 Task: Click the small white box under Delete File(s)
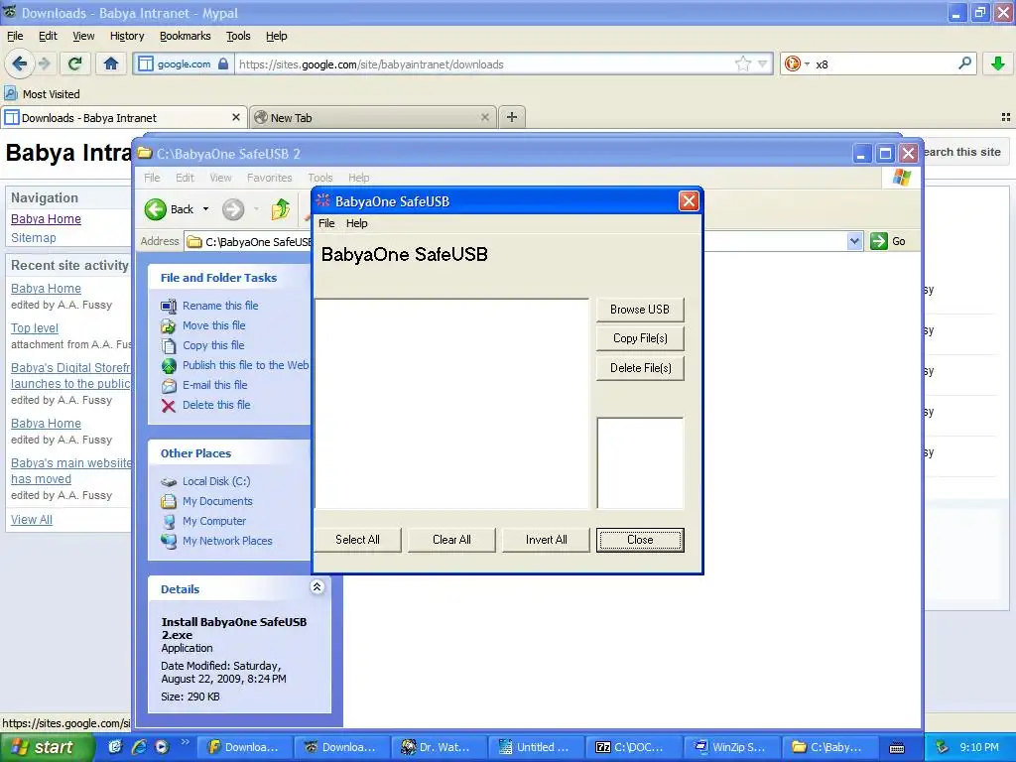pyautogui.click(x=640, y=462)
